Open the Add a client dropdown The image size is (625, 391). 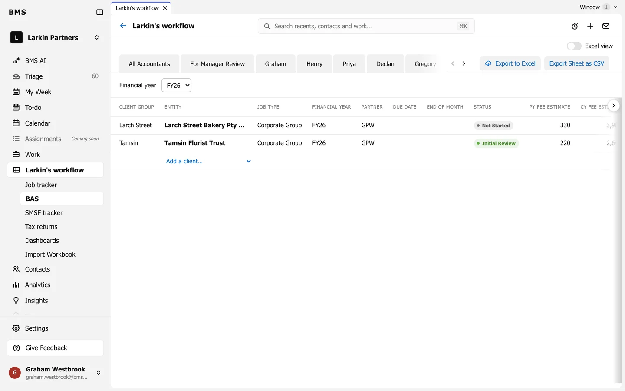208,161
